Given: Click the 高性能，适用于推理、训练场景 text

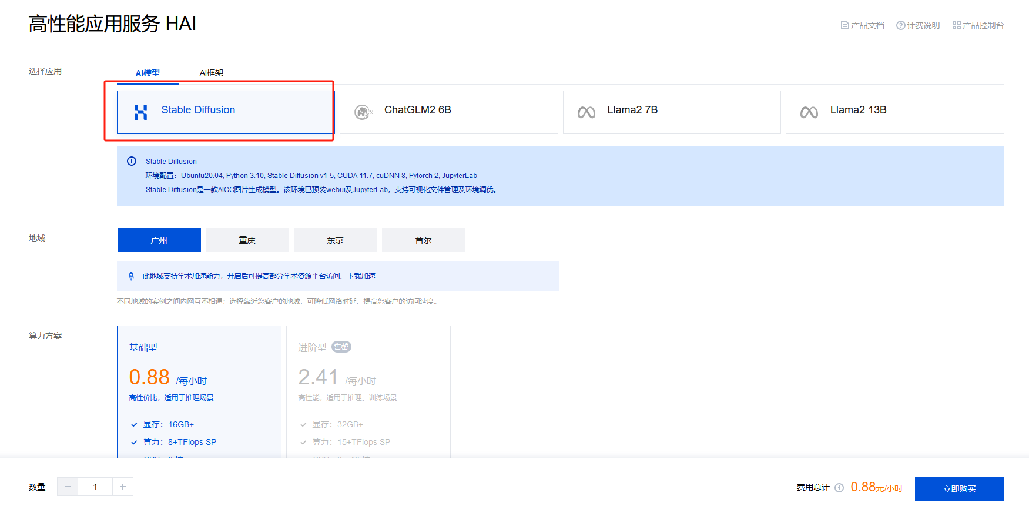Looking at the screenshot, I should coord(347,398).
